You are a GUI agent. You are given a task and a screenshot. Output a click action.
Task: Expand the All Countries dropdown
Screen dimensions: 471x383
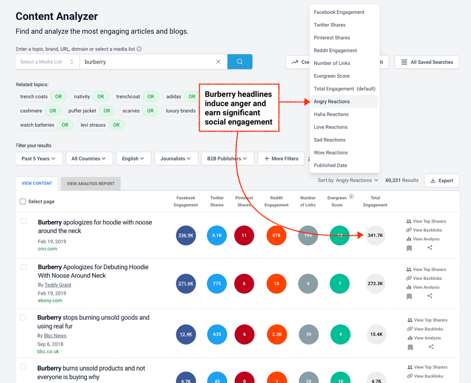[89, 159]
